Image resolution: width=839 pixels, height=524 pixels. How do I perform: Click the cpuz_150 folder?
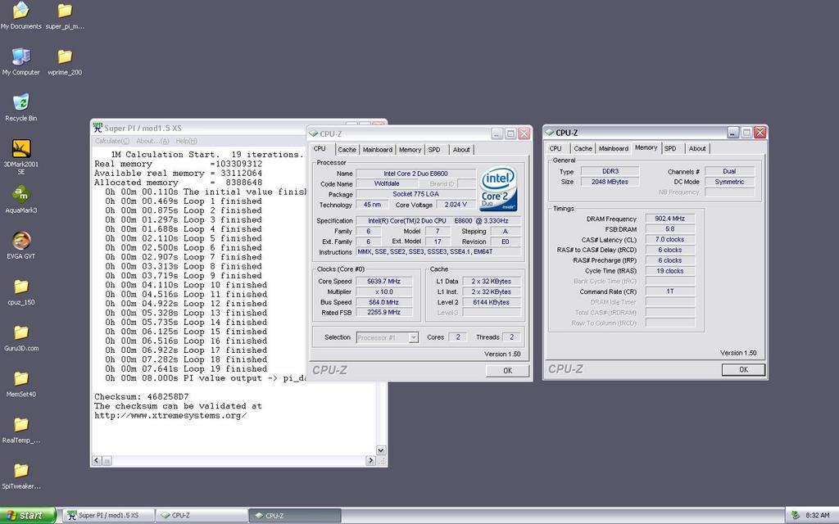tap(20, 291)
